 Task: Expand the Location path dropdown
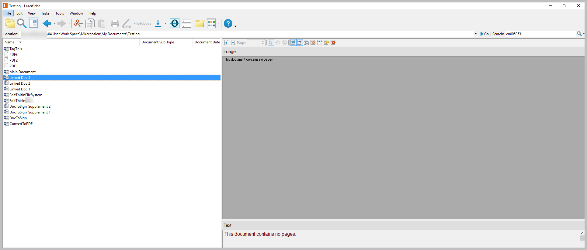tap(475, 34)
